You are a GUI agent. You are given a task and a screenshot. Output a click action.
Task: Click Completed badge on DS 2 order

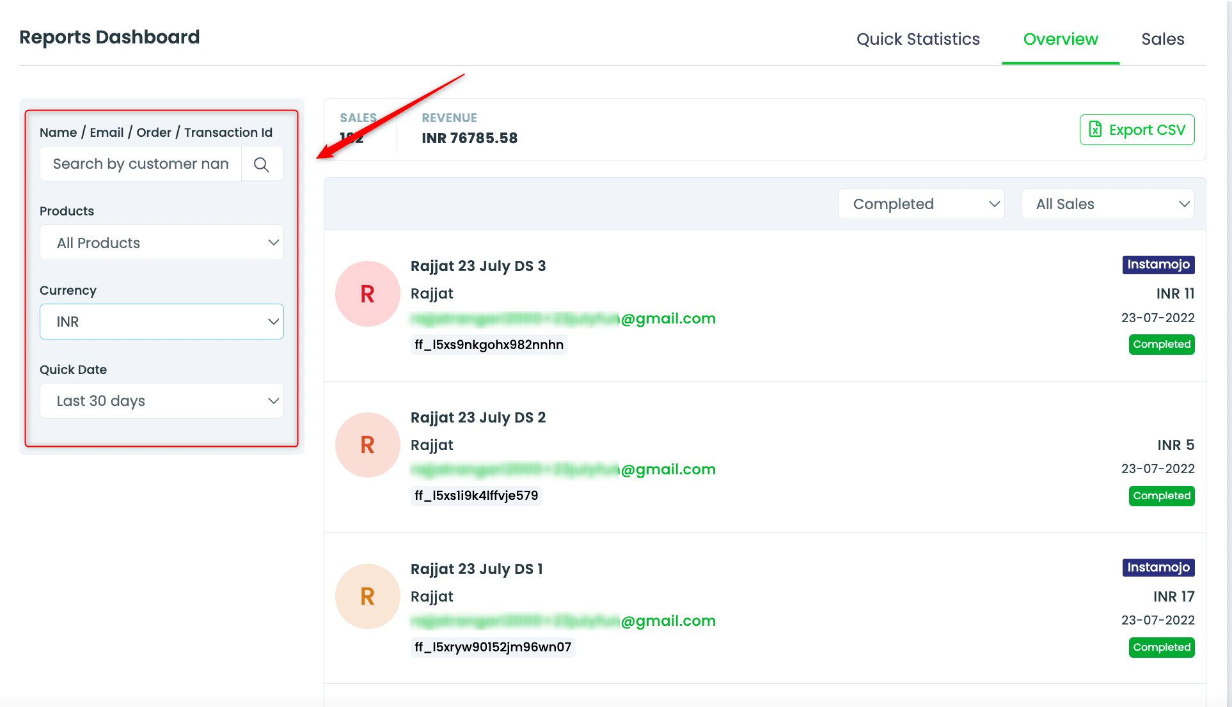click(x=1161, y=496)
